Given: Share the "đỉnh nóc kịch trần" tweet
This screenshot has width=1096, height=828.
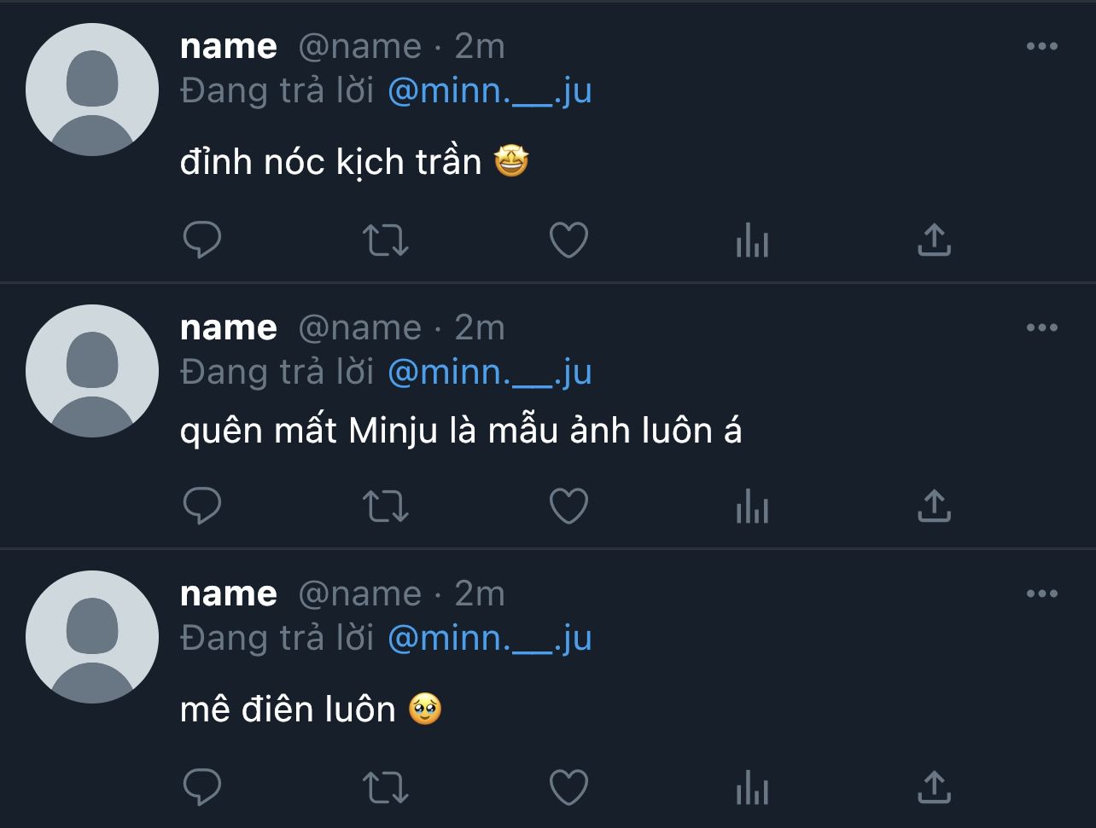Looking at the screenshot, I should pyautogui.click(x=934, y=240).
